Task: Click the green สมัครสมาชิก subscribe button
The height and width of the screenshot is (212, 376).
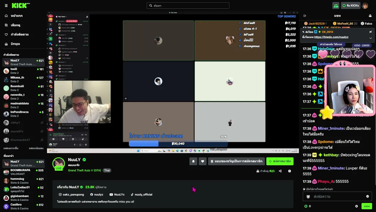Action: point(280,161)
